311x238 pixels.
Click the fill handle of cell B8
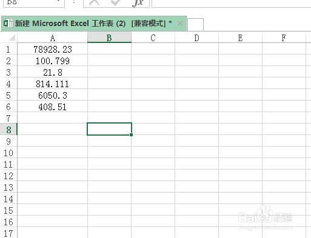pos(132,134)
